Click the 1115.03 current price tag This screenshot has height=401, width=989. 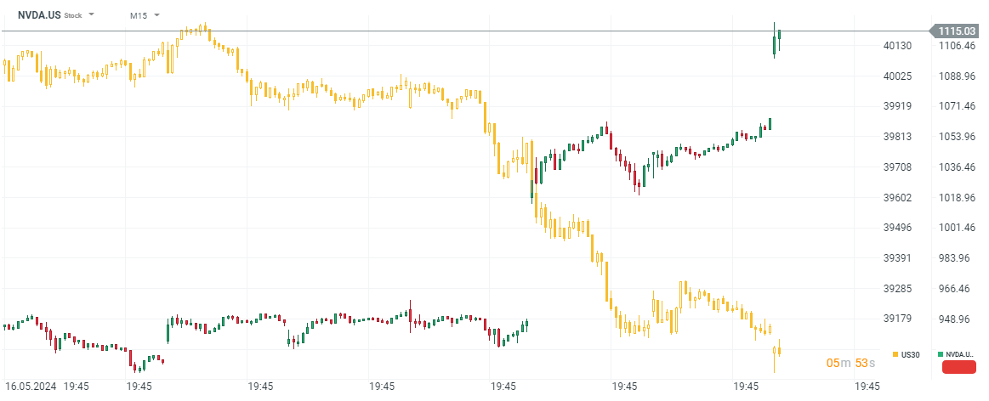957,31
